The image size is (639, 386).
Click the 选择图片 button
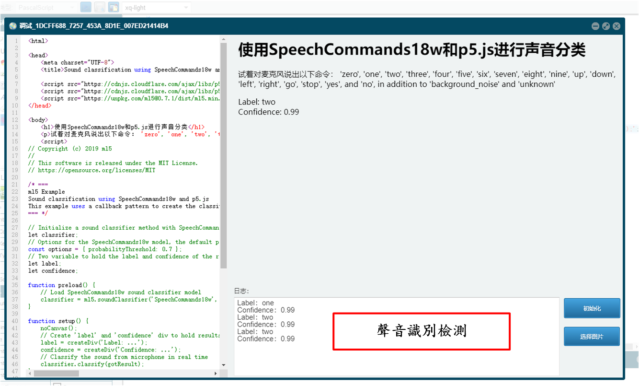pos(592,336)
